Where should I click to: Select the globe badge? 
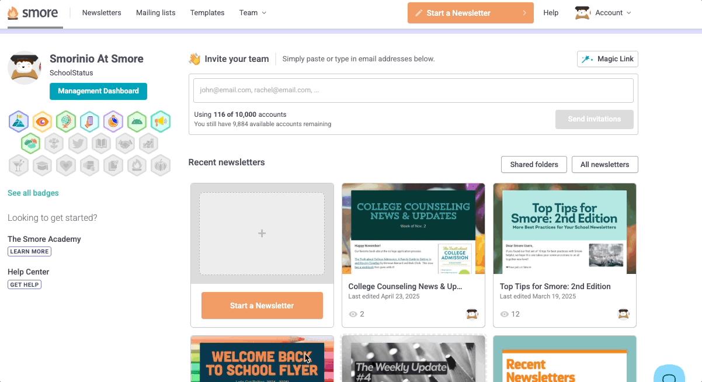click(x=66, y=121)
